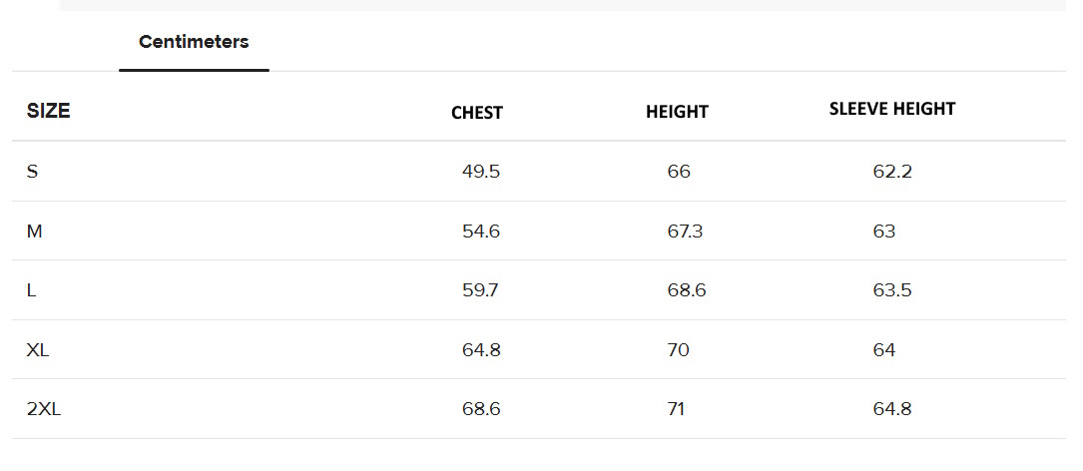Image resolution: width=1083 pixels, height=471 pixels.
Task: Select the S size row label
Action: [x=33, y=172]
